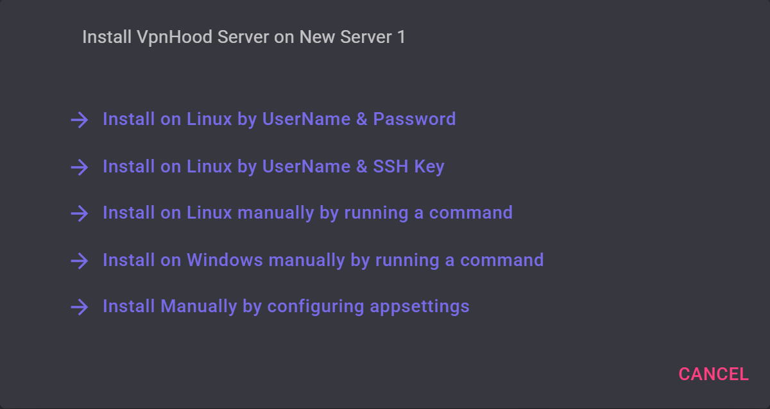Go to the appsettings manual configuration option
The height and width of the screenshot is (409, 770).
pyautogui.click(x=286, y=306)
